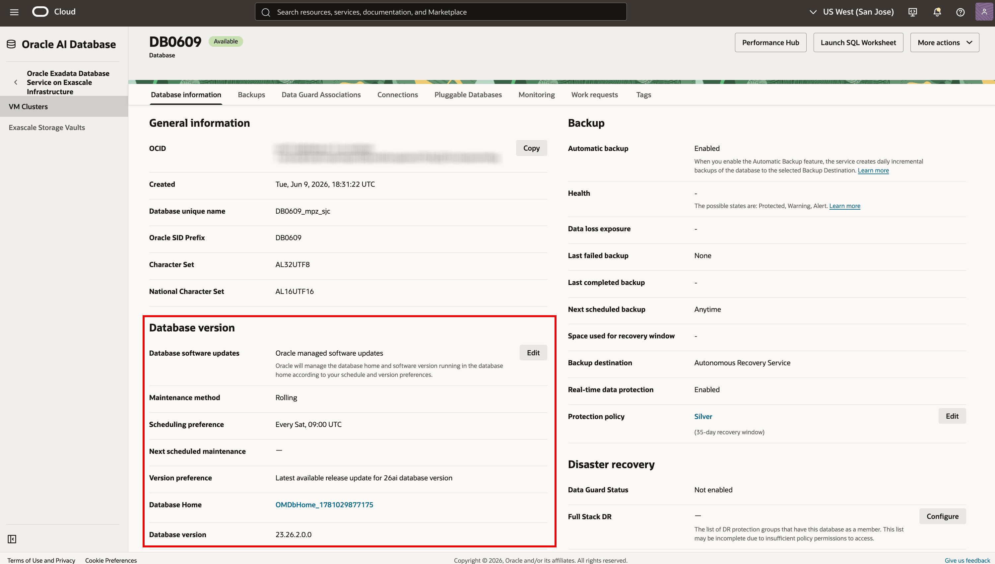Viewport: 995px width, 564px height.
Task: Configure Full Stack DR
Action: coord(942,516)
